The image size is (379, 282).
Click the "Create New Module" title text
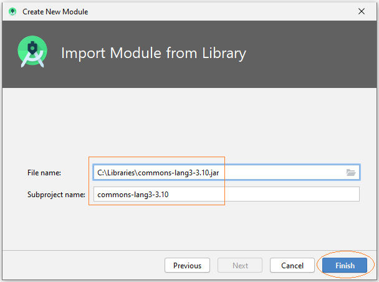tap(55, 12)
